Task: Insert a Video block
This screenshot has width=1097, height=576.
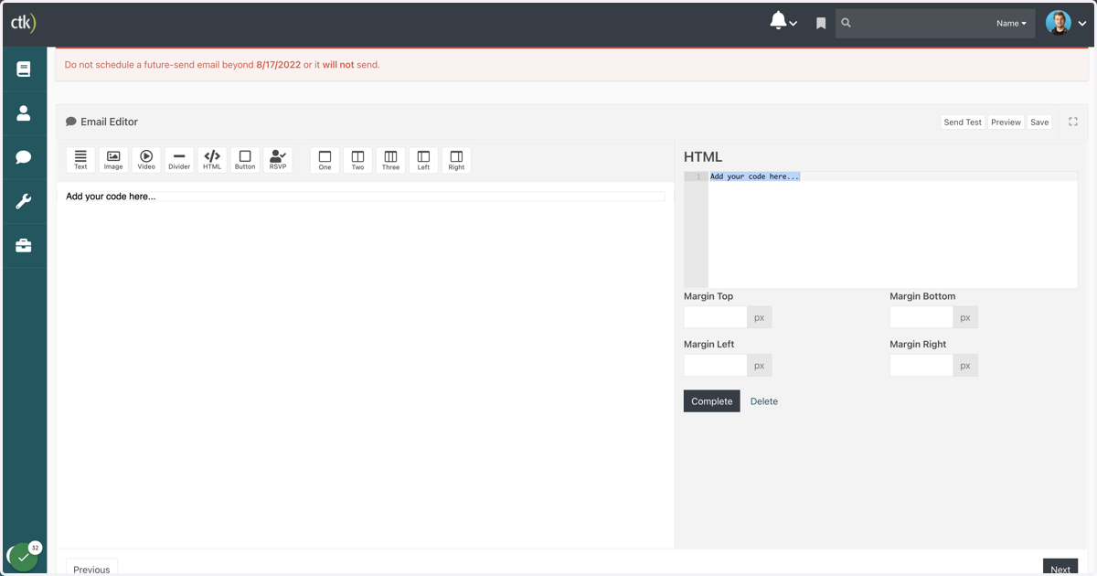Action: click(x=146, y=160)
